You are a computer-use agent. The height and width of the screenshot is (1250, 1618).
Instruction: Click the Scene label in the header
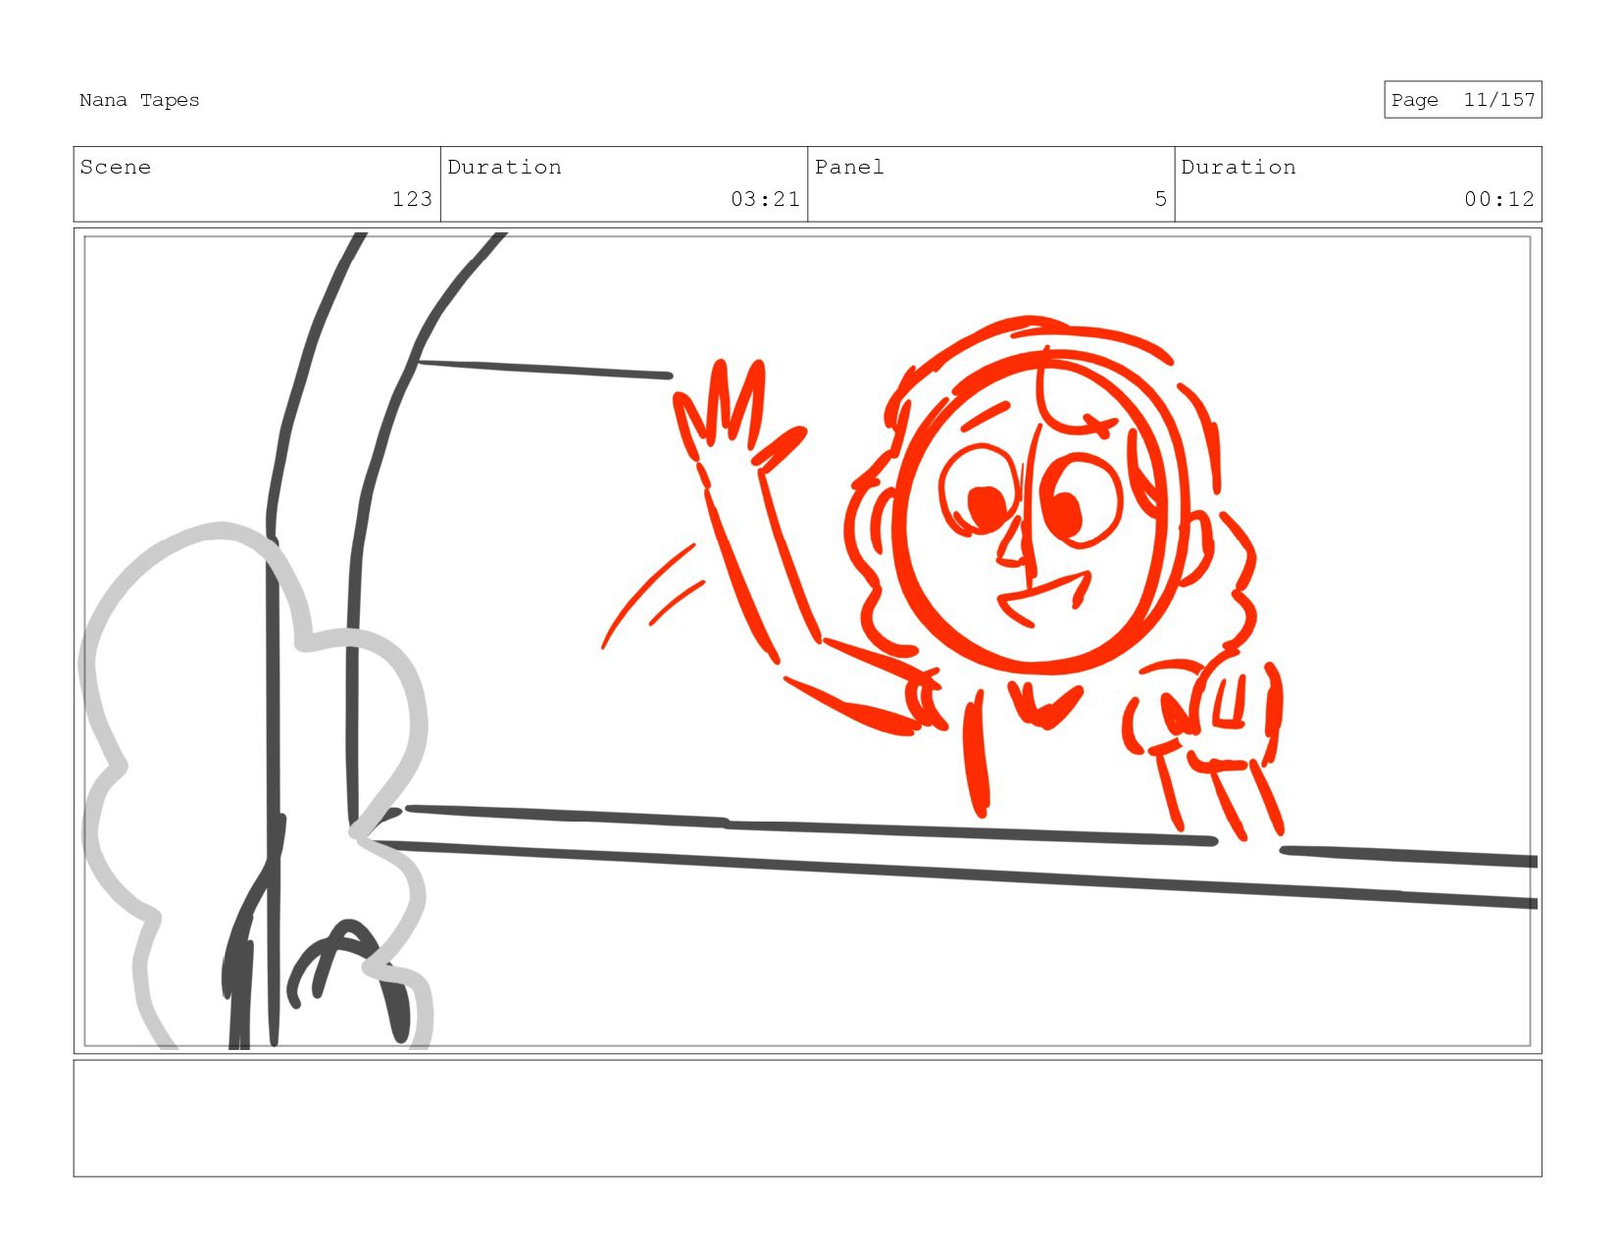click(x=116, y=168)
